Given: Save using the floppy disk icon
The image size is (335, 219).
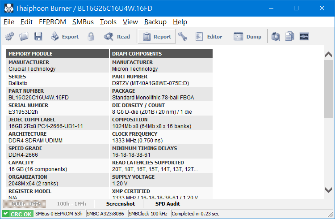Looking at the screenshot, I should point(38,36).
